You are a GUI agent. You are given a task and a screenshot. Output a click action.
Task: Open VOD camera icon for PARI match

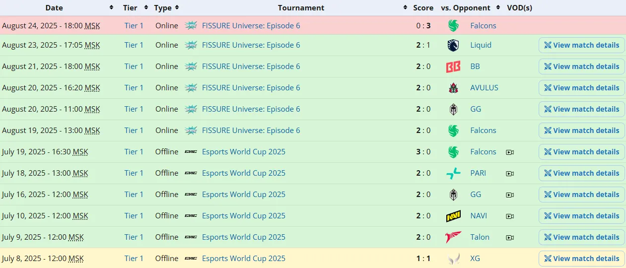tap(510, 174)
